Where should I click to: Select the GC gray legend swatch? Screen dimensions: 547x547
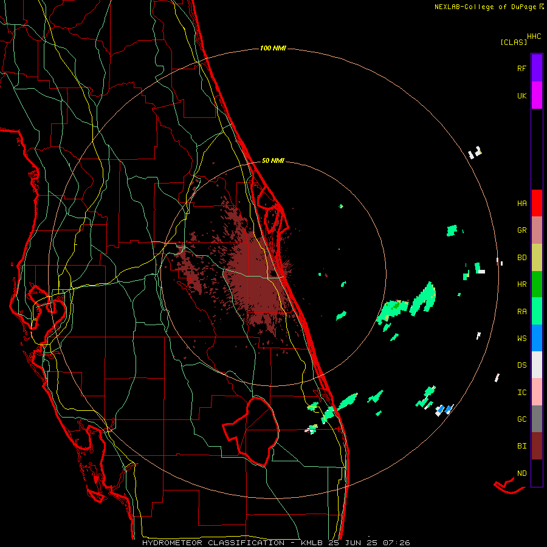[x=537, y=419]
